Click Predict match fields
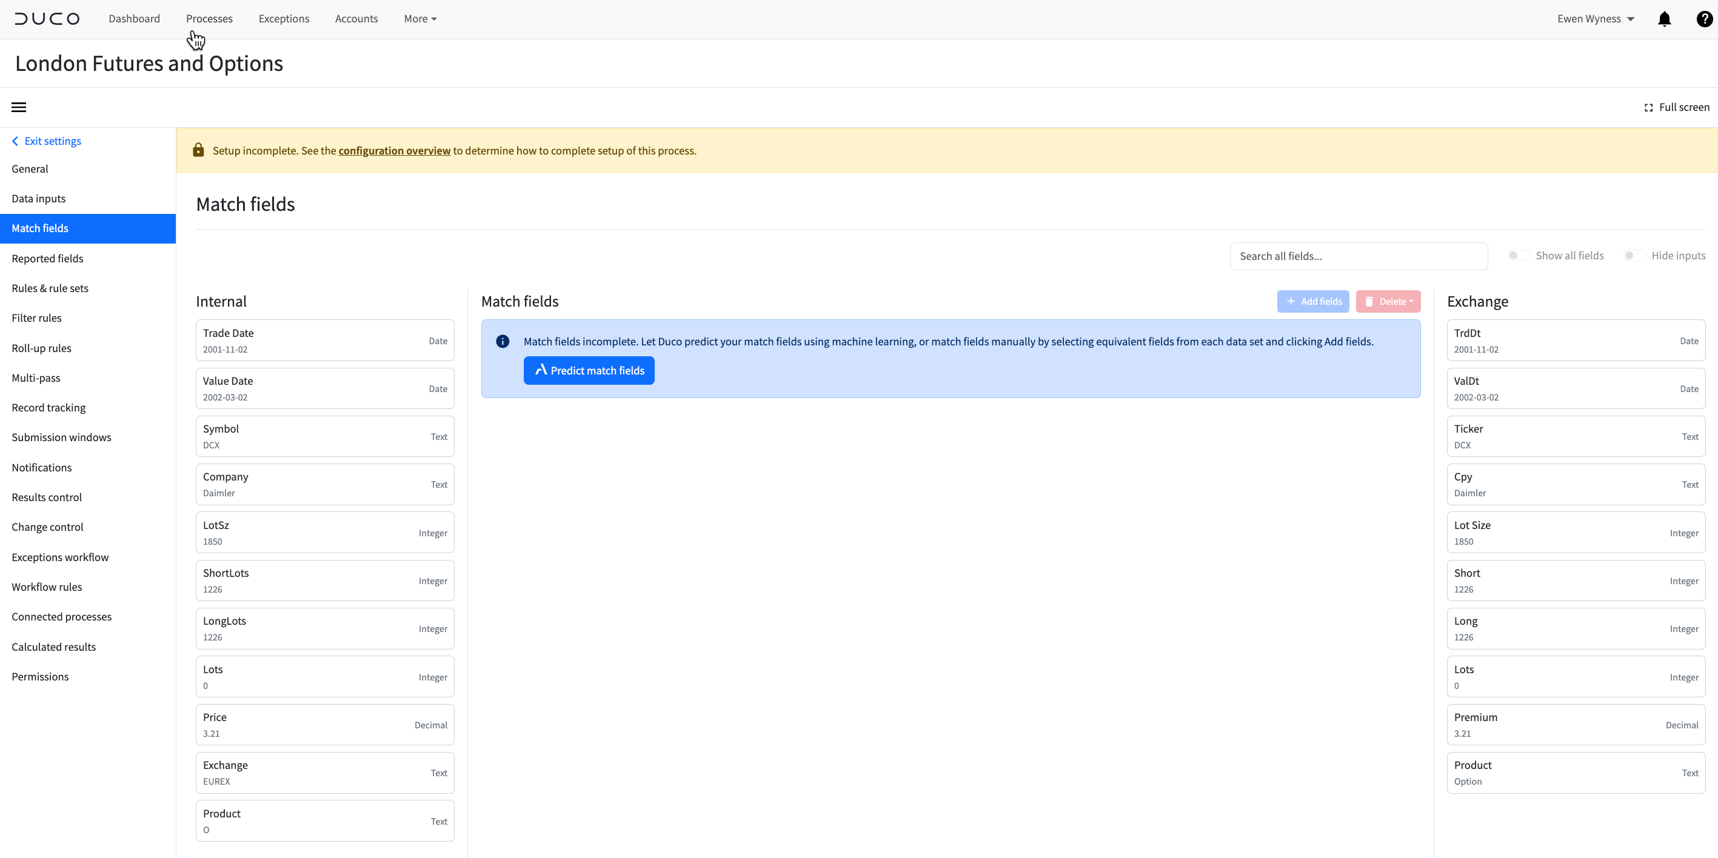1718x858 pixels. coord(588,370)
